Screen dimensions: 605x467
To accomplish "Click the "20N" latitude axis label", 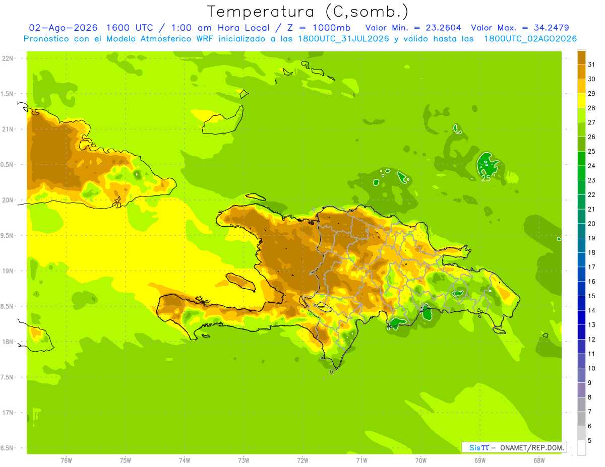I will point(8,200).
